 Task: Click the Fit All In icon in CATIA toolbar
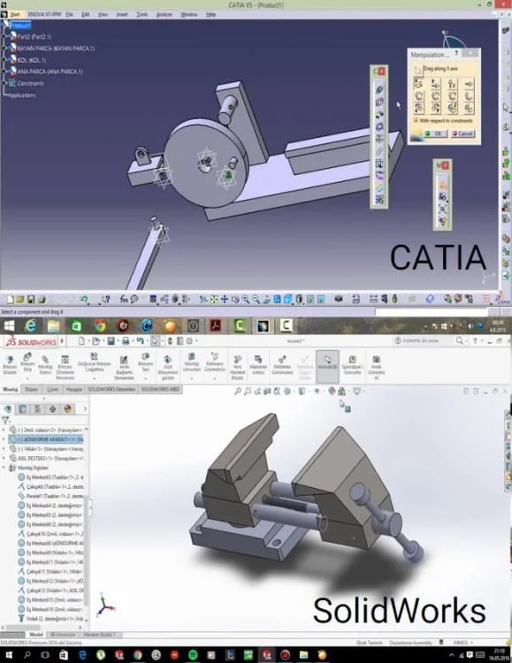point(214,300)
